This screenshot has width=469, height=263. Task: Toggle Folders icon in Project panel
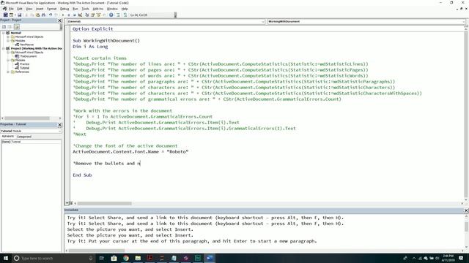tap(16, 26)
